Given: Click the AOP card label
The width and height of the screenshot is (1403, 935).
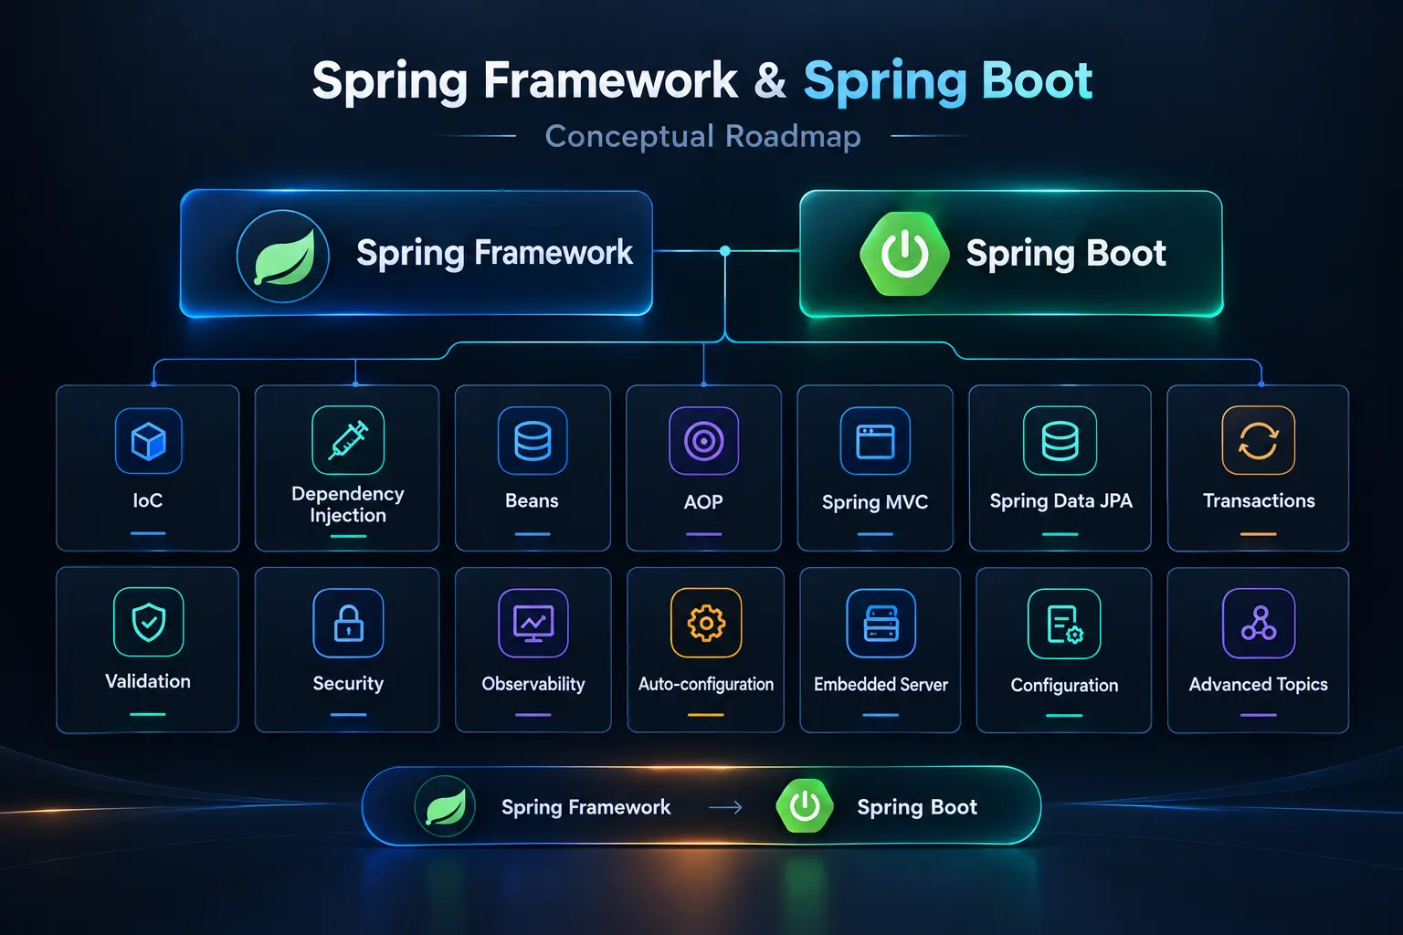Looking at the screenshot, I should coord(703,501).
